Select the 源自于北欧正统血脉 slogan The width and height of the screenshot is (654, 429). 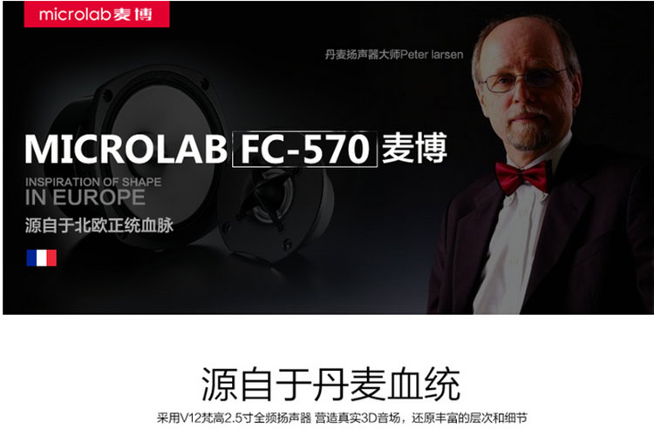(99, 226)
